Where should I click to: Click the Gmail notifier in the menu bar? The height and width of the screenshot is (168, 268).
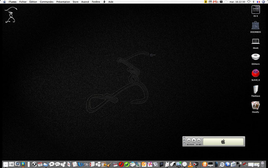215,2
